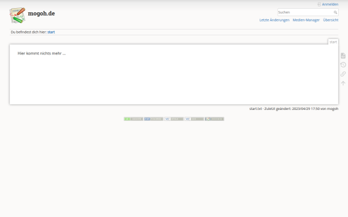
Task: Click the DokuWiki logo image
Action: tap(17, 15)
